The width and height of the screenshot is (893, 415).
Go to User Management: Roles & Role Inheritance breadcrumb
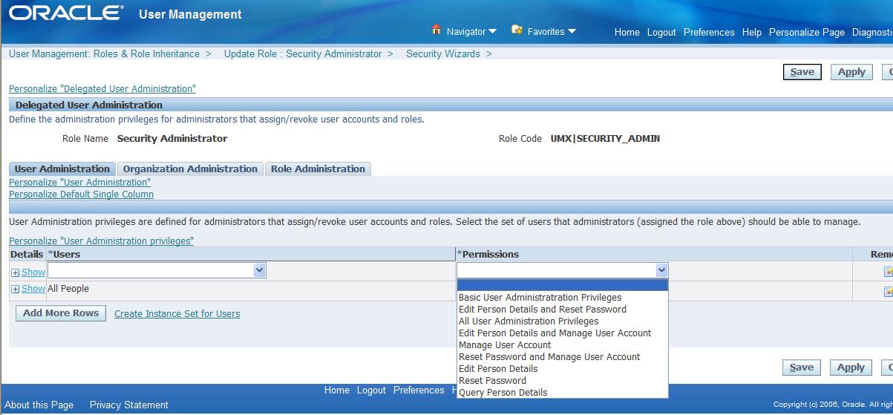(104, 53)
